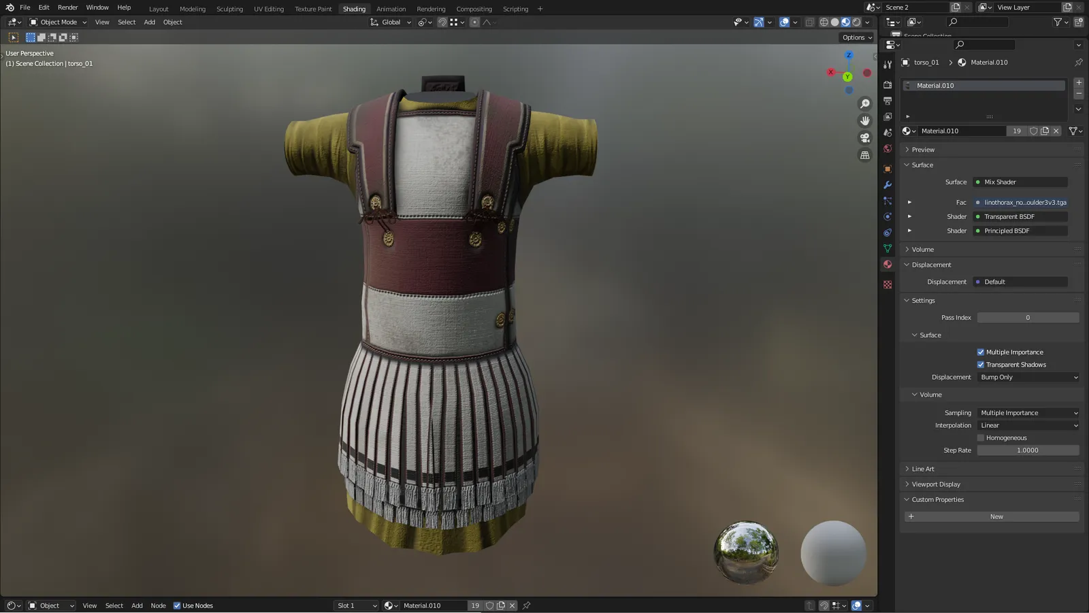Screen dimensions: 1089x613
Task: Open the Render menu
Action: point(67,7)
